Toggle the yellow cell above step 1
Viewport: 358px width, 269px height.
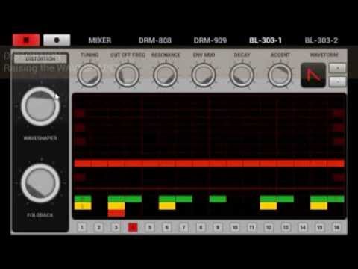83,206
